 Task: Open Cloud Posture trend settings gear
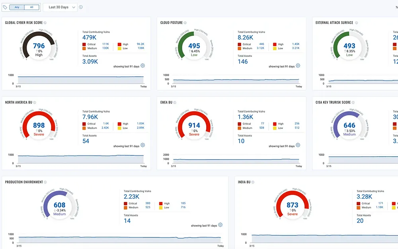point(298,66)
